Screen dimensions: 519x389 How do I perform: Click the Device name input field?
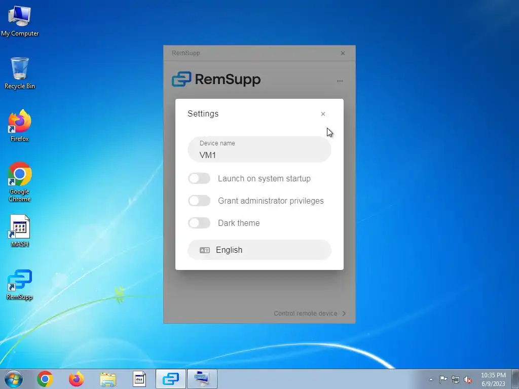click(x=259, y=149)
